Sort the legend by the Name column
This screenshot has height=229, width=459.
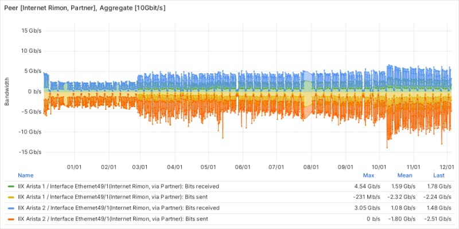[26, 175]
